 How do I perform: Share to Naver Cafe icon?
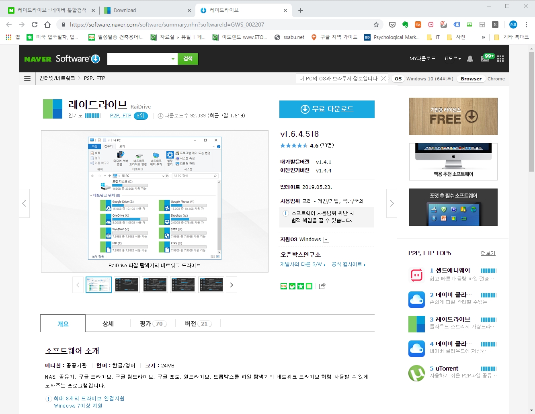click(x=292, y=286)
